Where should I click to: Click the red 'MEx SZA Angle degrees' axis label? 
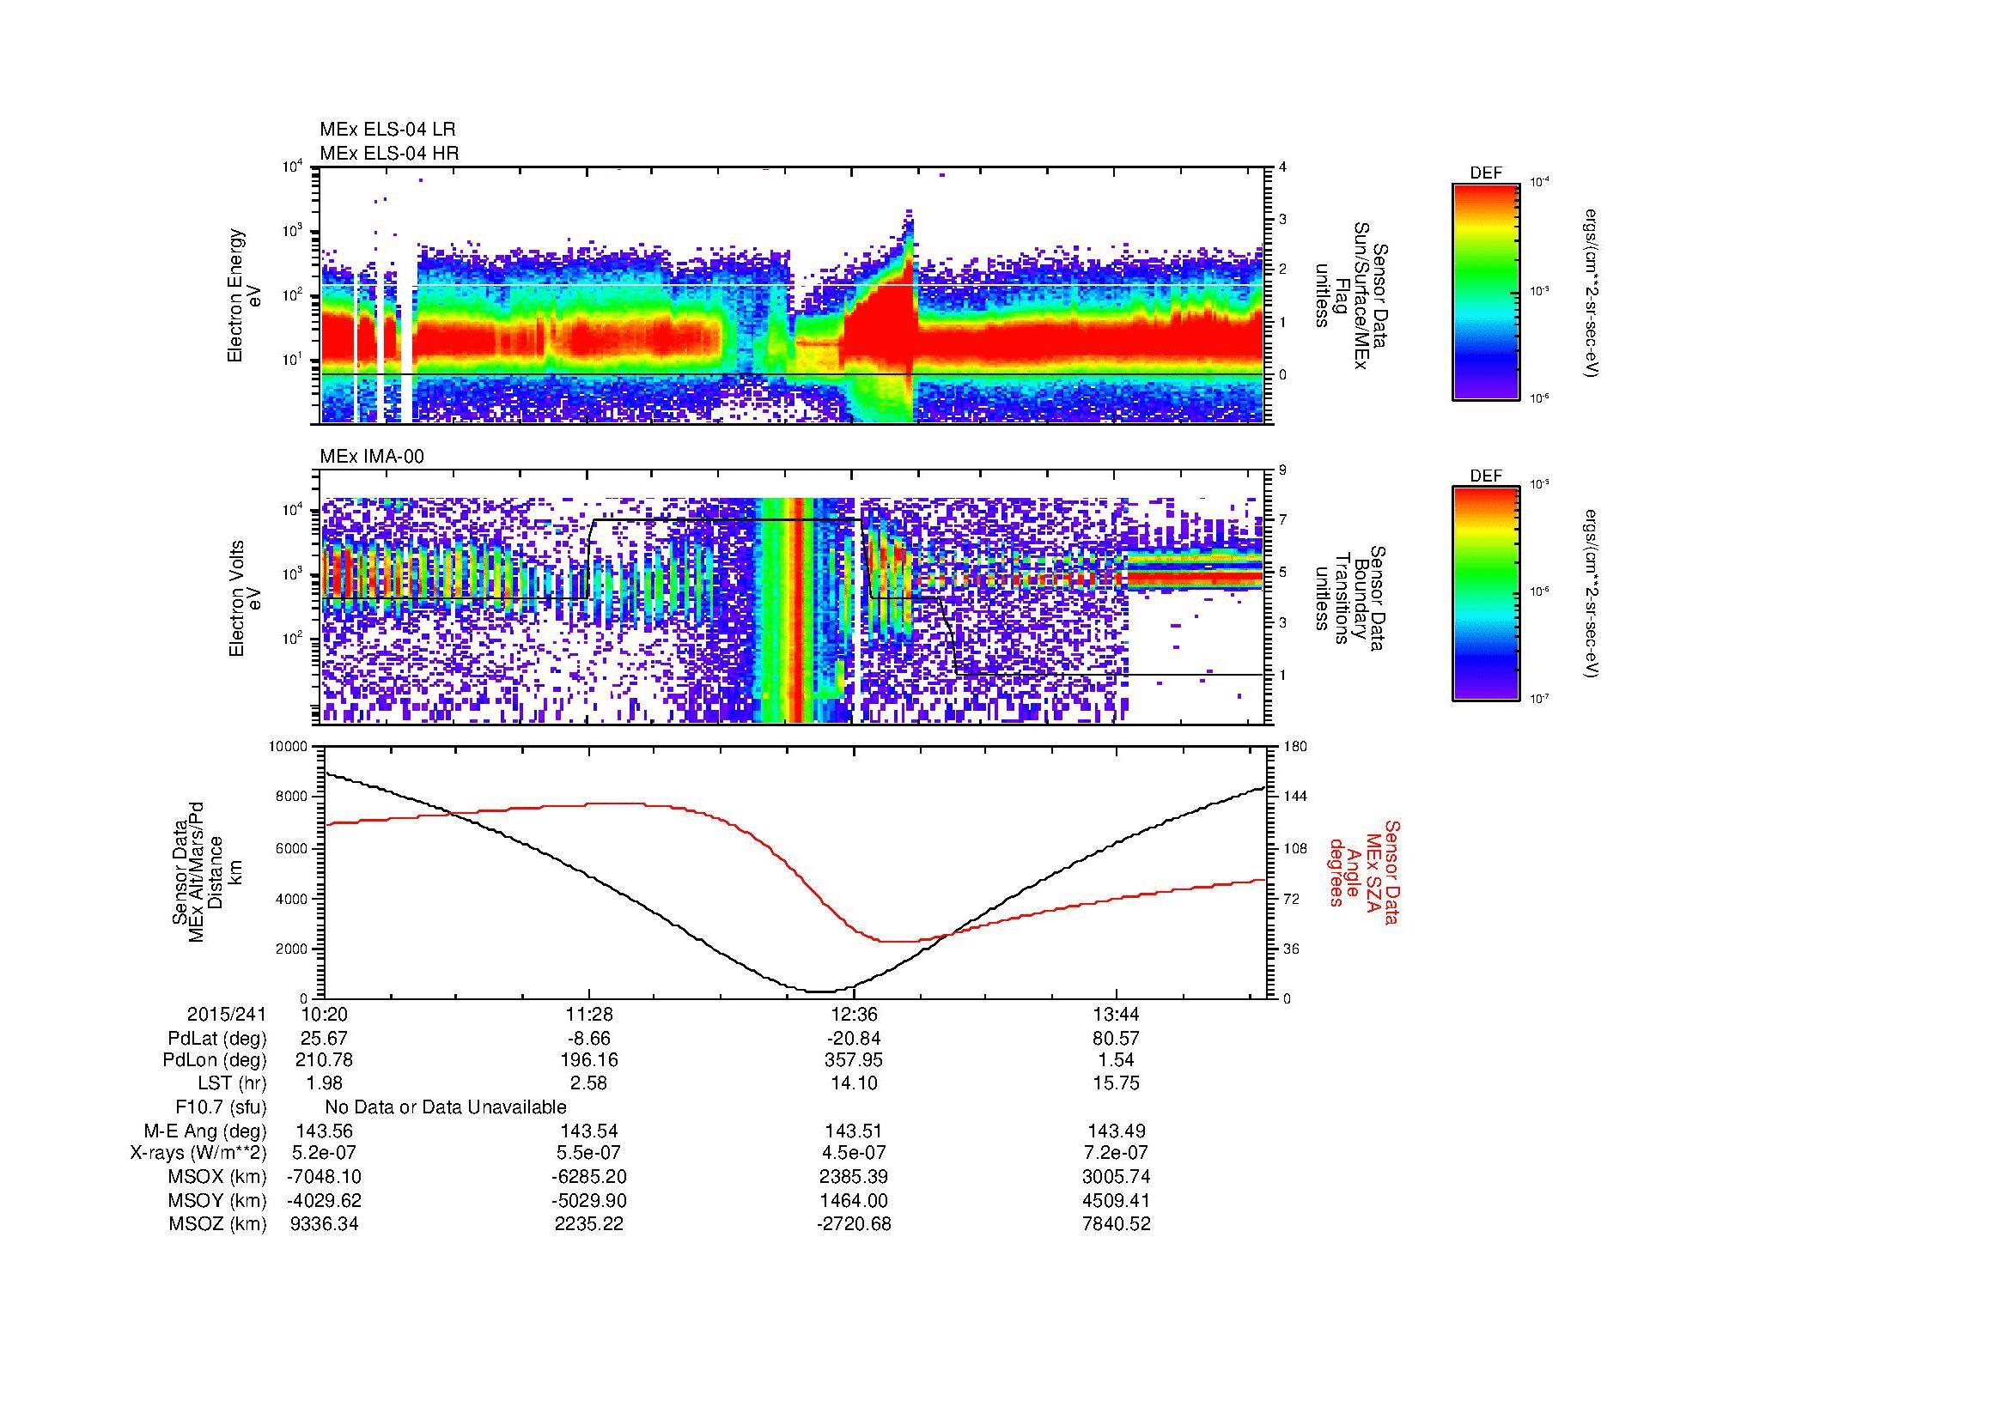[1364, 871]
